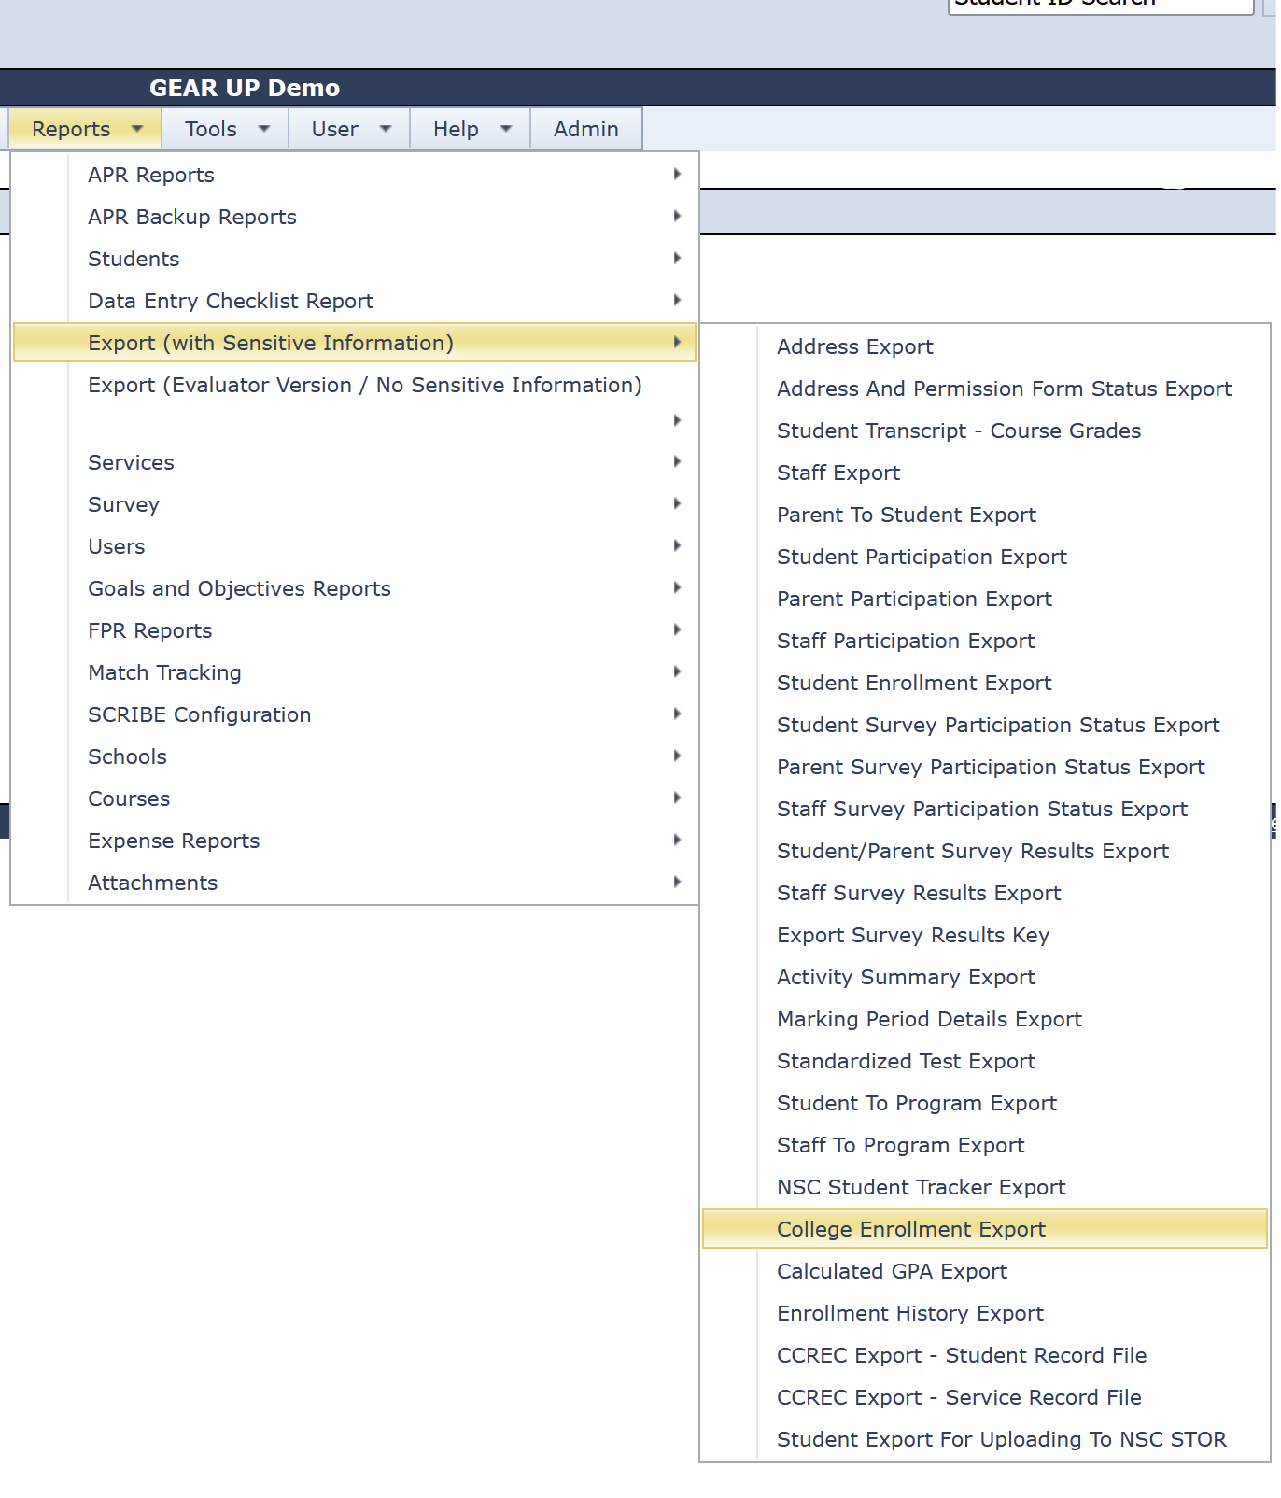1281x1498 pixels.
Task: Choose Parent To Student Export
Action: [x=985, y=515]
